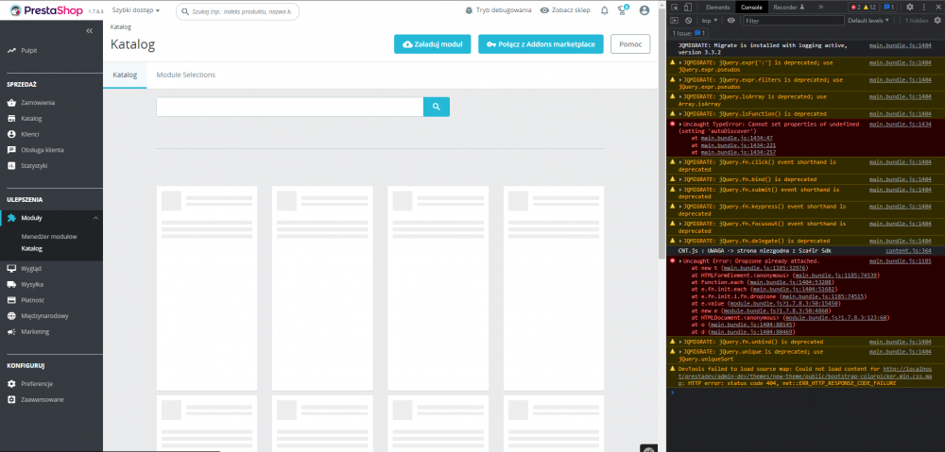Image resolution: width=945 pixels, height=452 pixels.
Task: Click the Połącz z Addons marketplace button
Action: (541, 44)
